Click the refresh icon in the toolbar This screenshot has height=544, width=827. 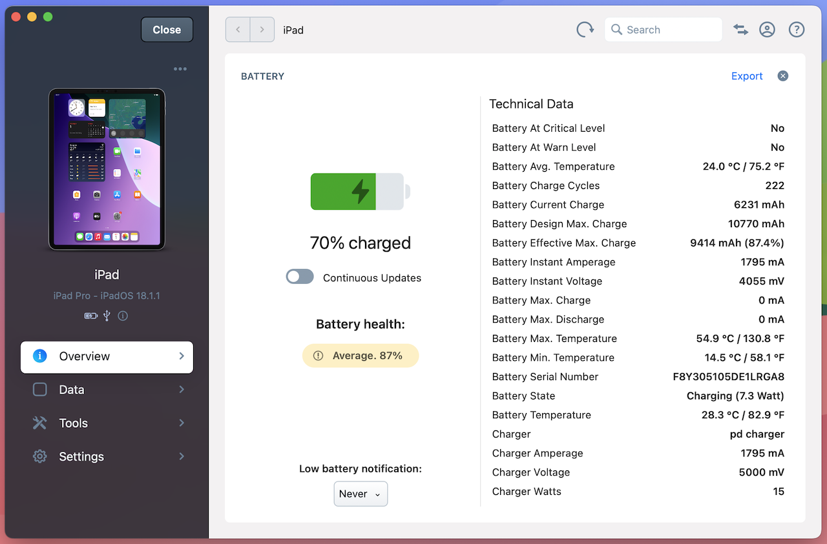coord(585,30)
